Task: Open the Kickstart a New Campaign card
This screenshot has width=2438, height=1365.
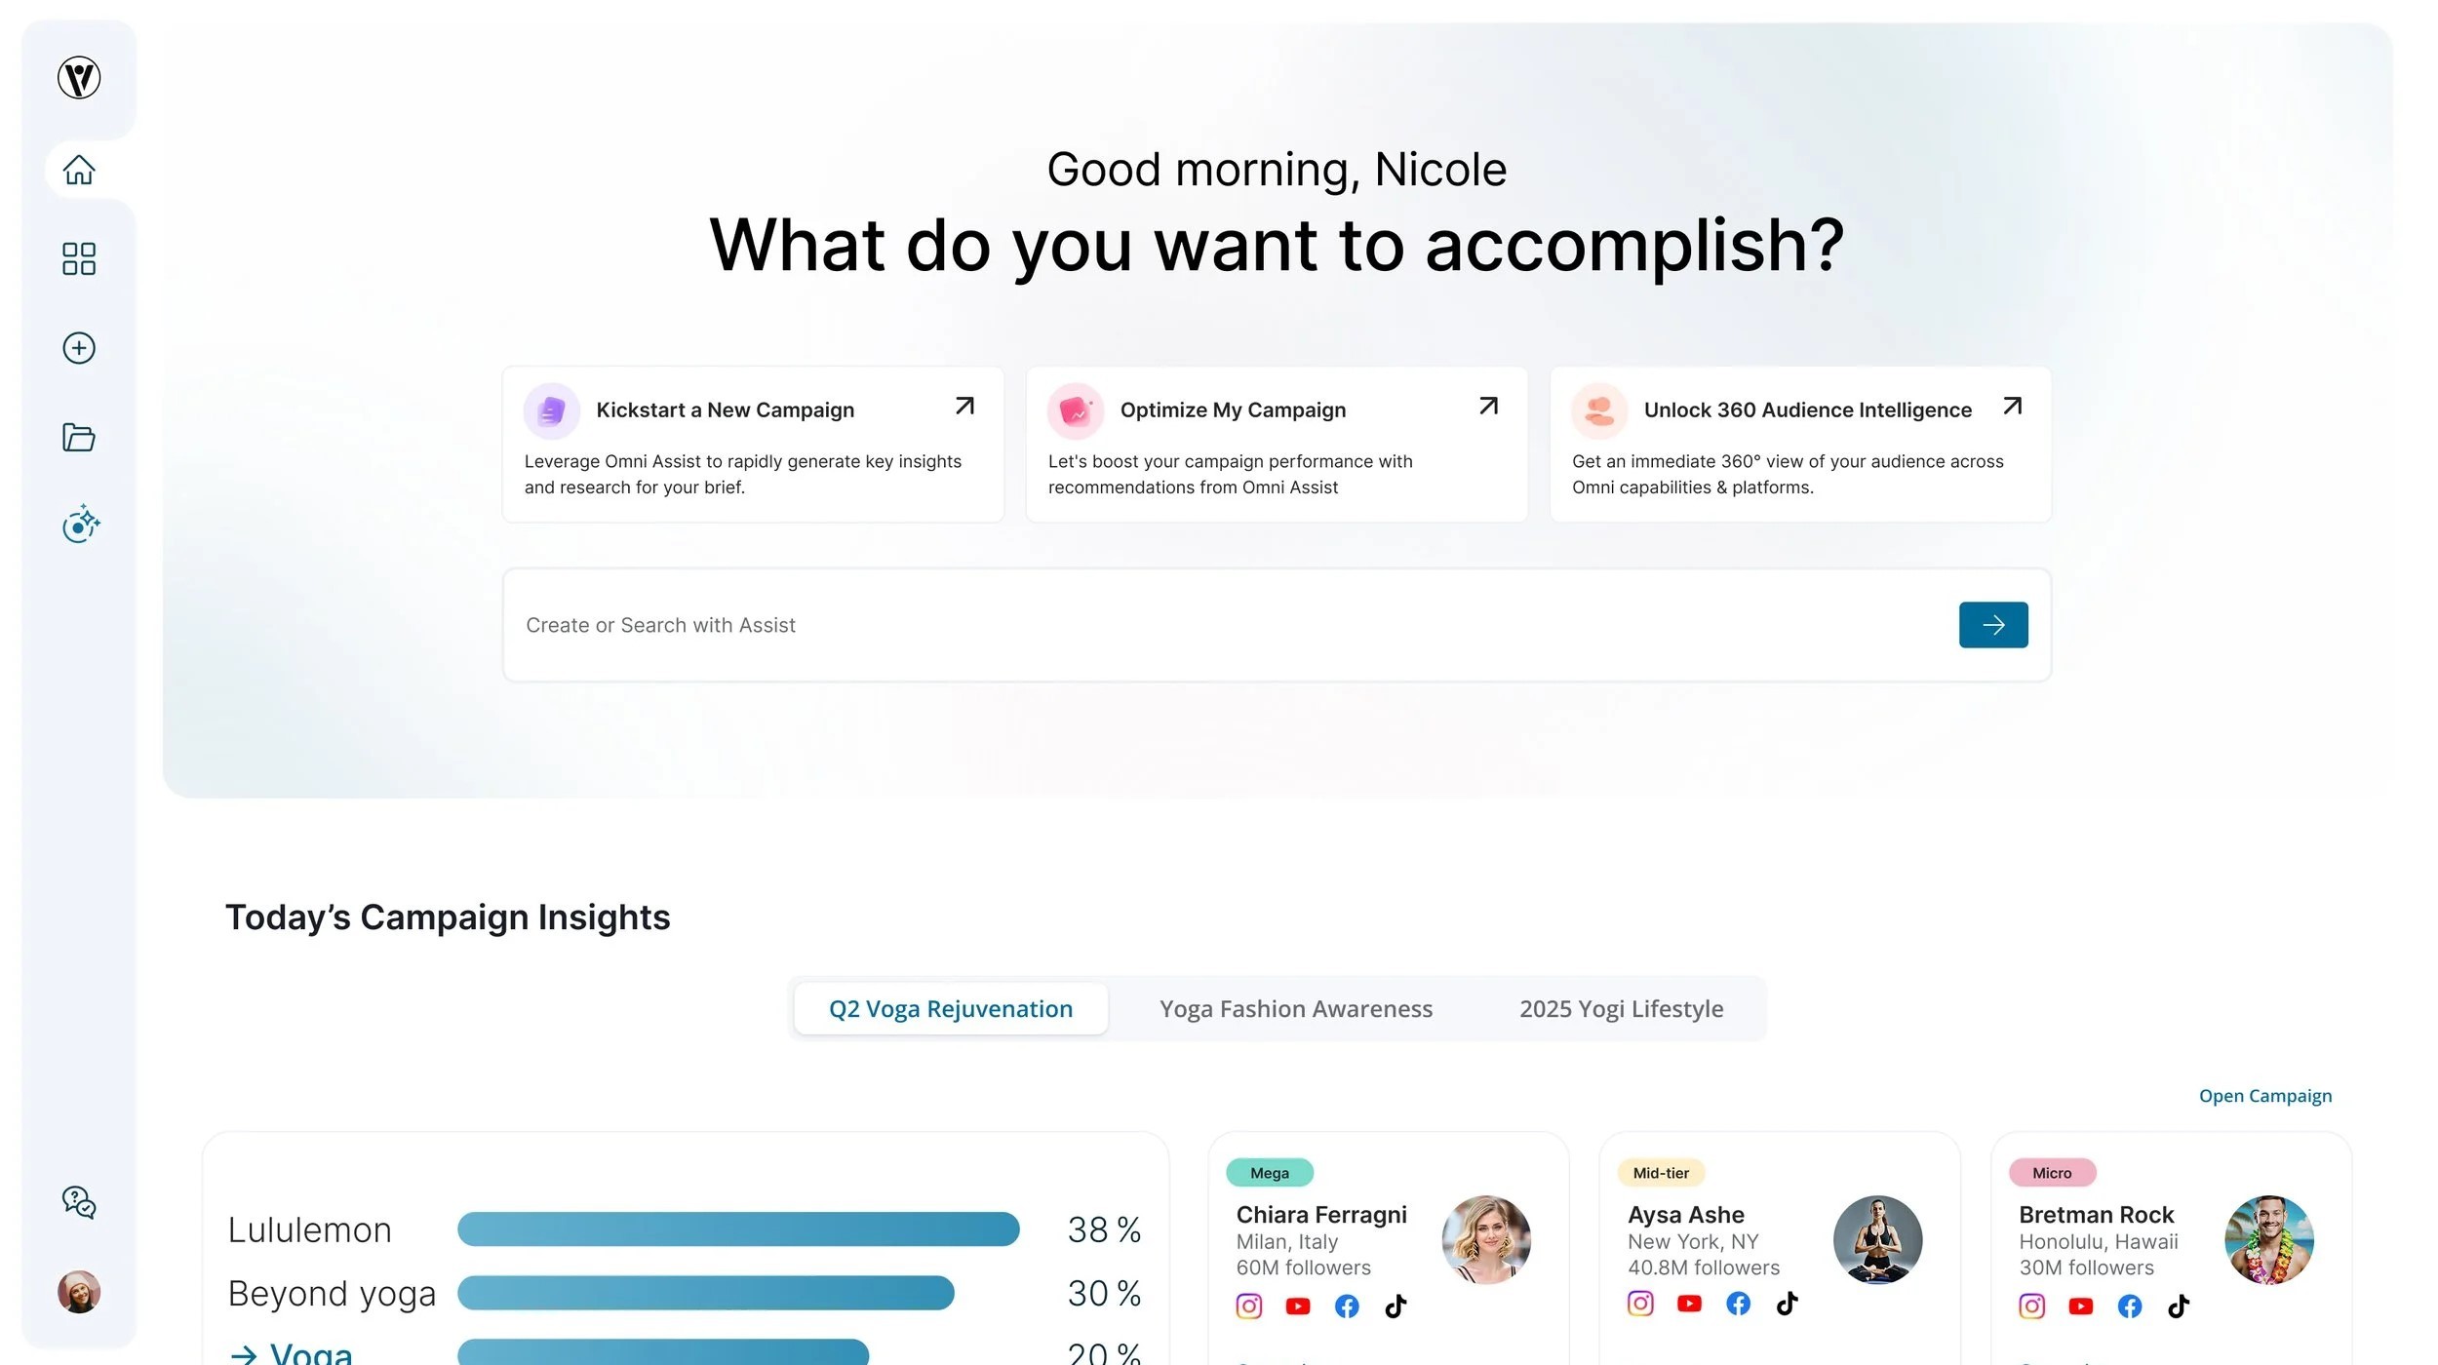Action: [751, 444]
